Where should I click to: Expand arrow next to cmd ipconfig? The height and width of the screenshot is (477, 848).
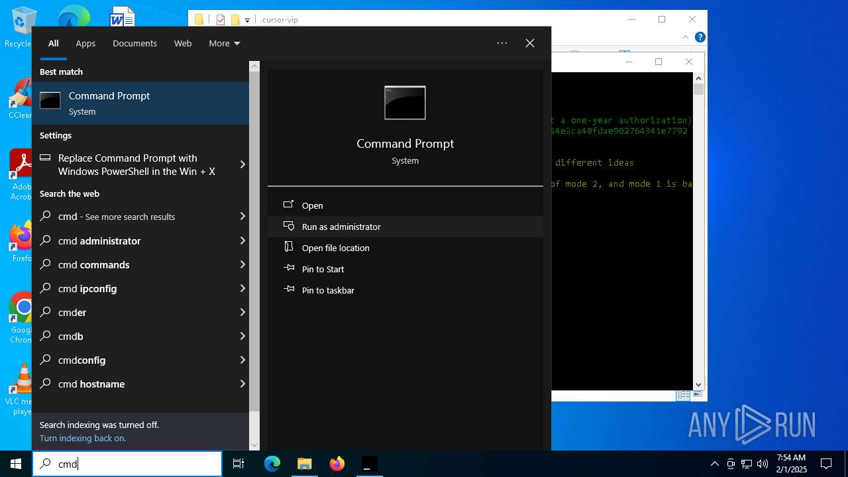coord(242,288)
